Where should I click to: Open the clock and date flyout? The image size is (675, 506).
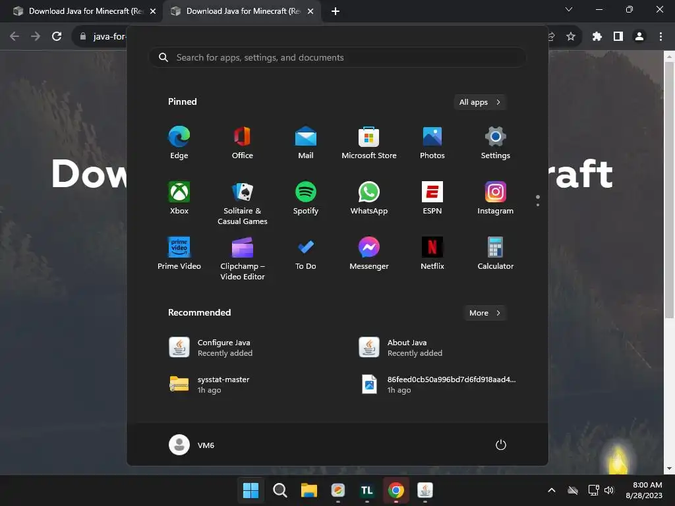click(x=643, y=490)
